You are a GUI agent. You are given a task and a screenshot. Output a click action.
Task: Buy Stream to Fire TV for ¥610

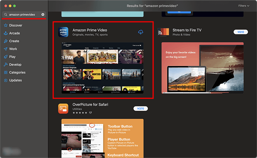241,32
